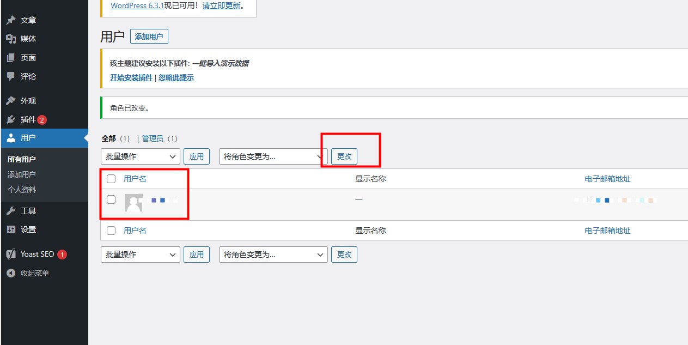Click the bottom 更改 button

(x=344, y=255)
